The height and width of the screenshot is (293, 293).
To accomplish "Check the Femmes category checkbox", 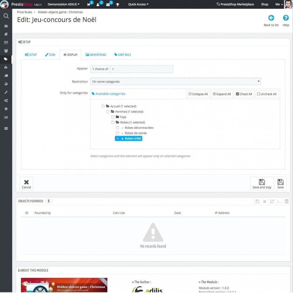I will [108, 112].
